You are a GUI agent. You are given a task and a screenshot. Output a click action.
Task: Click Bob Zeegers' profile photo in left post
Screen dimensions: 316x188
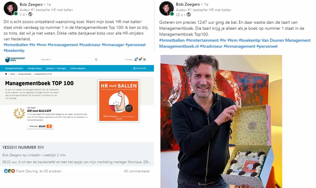pos(11,8)
